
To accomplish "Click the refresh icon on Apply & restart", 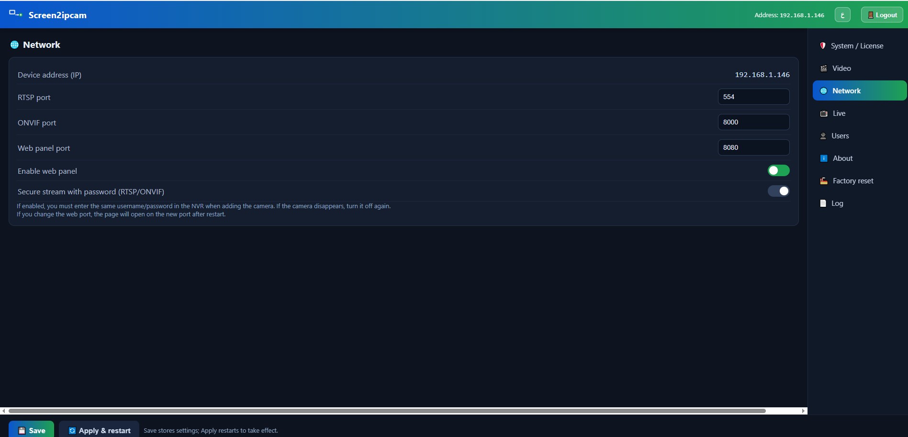I will click(x=72, y=431).
